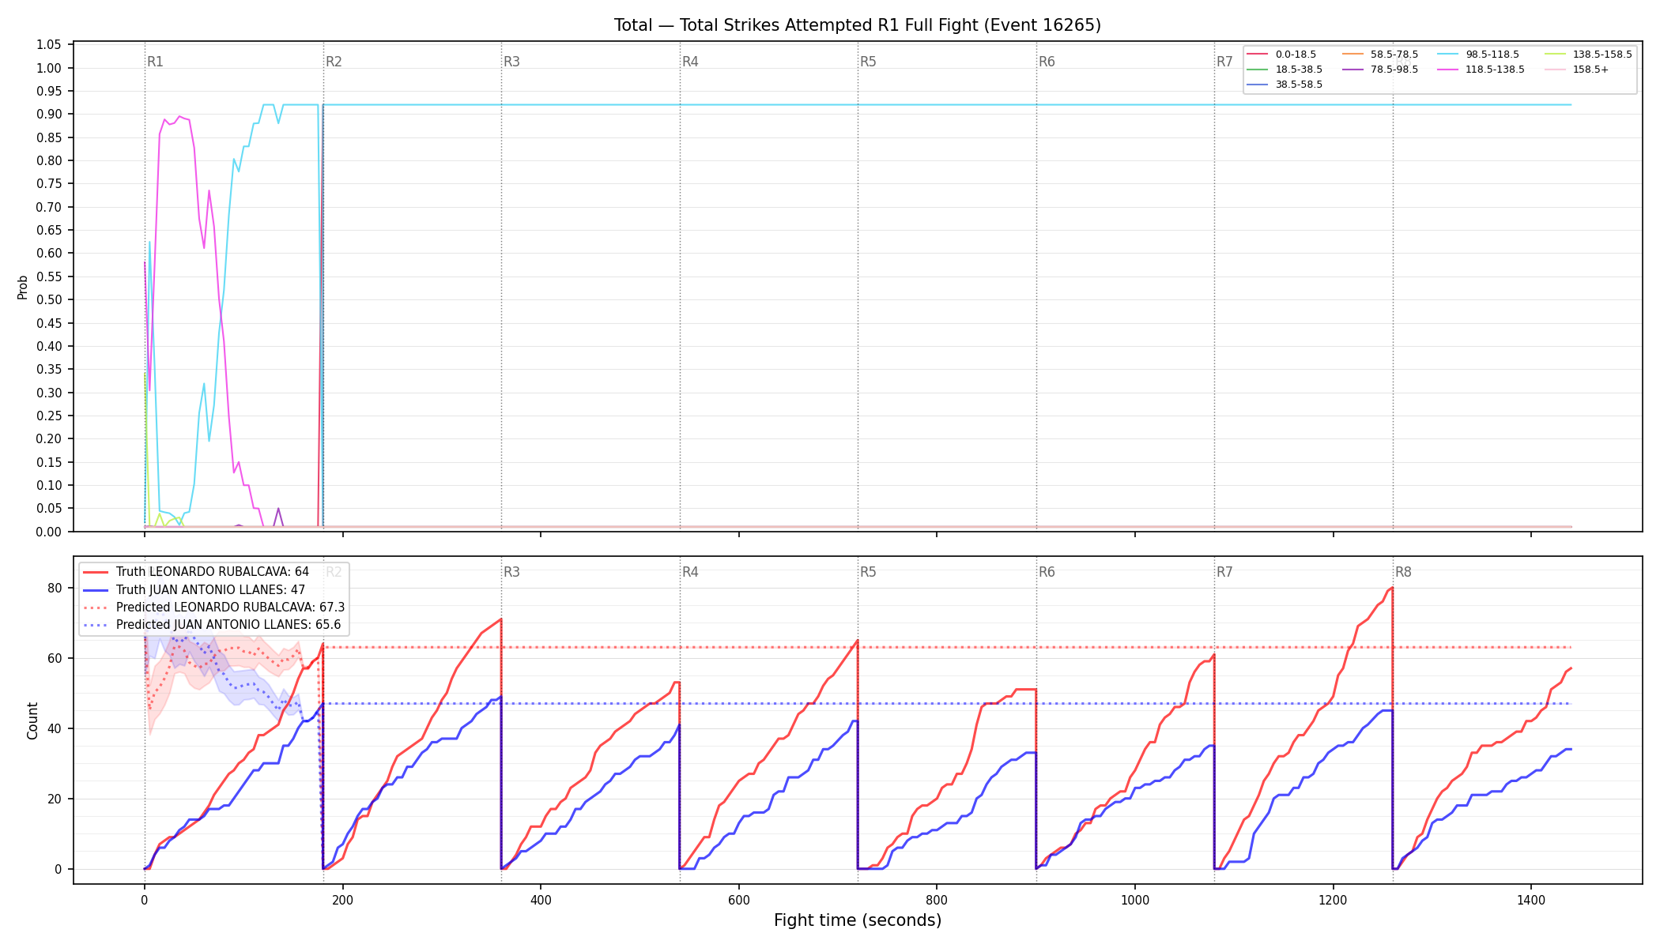Select the 98.5-118.5 cyan legend entry
This screenshot has height=948, width=1660.
pyautogui.click(x=1478, y=55)
